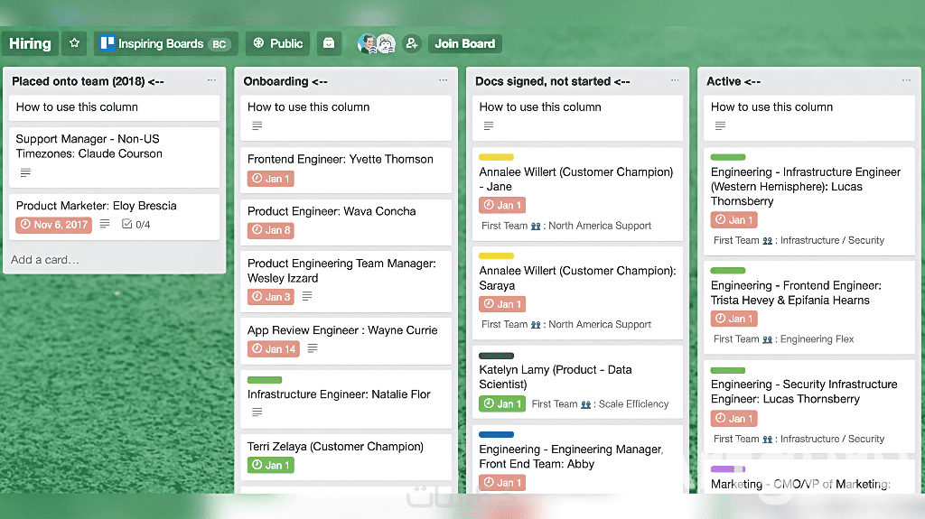Click the first member avatar

[367, 43]
